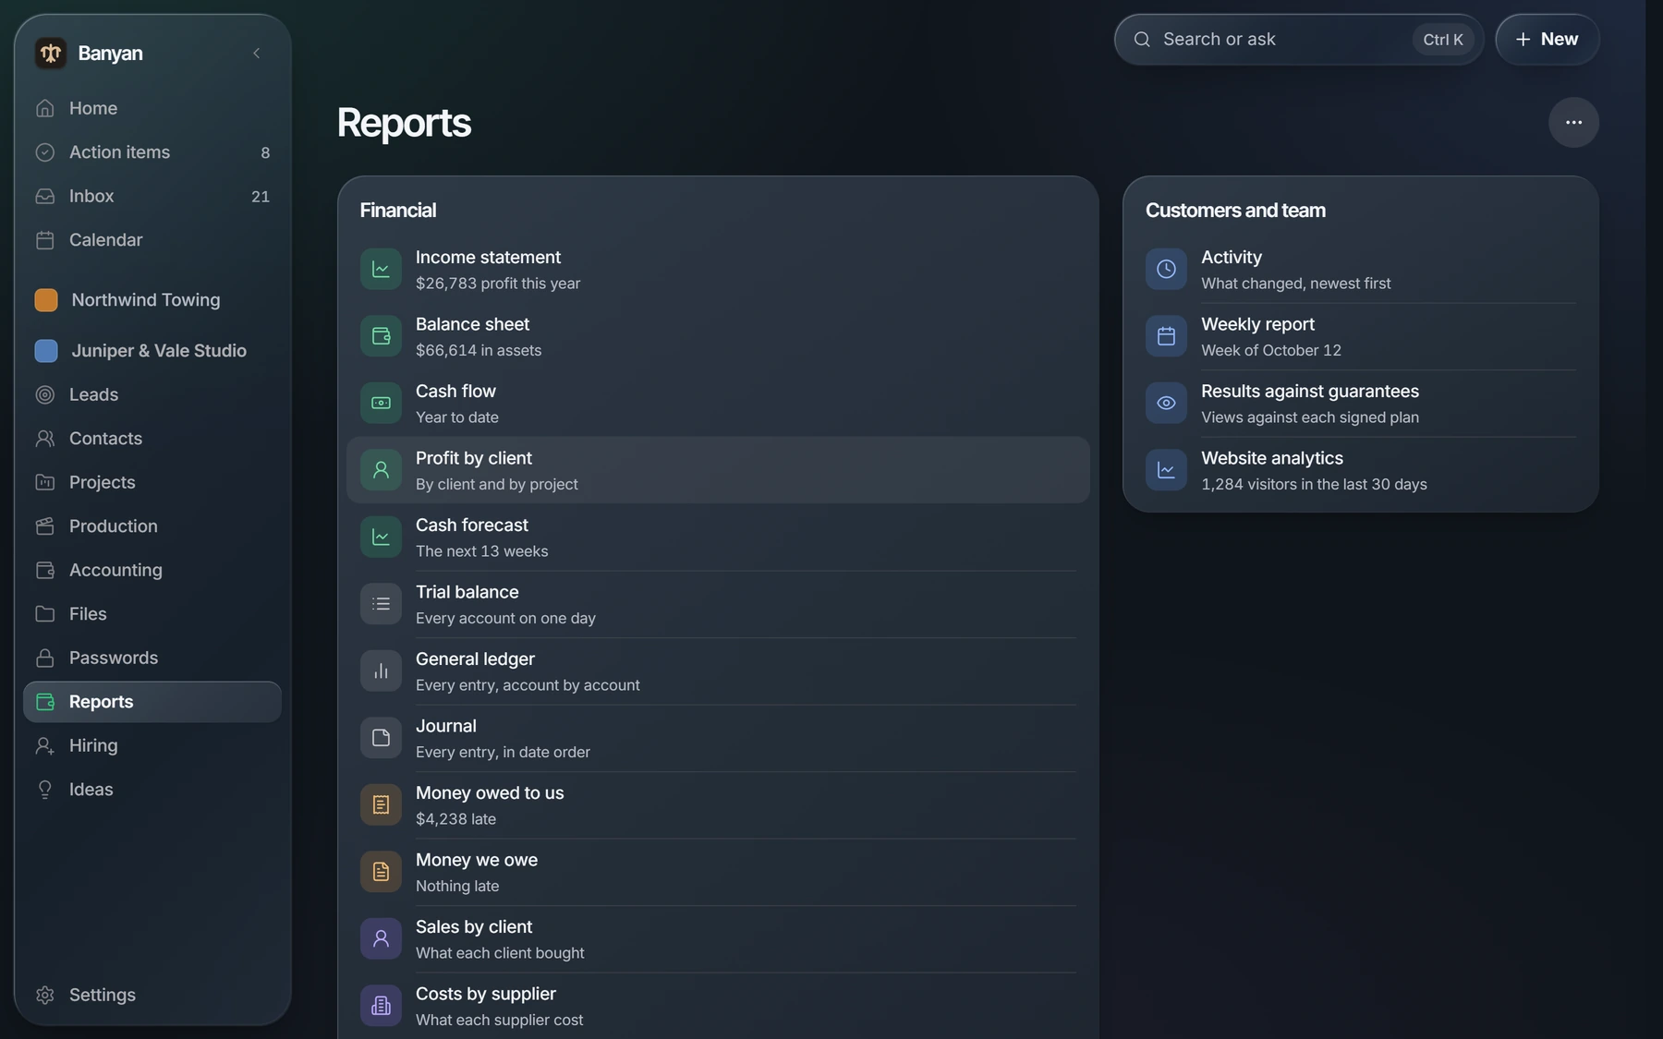Click the Money owed to us receipt icon
This screenshot has height=1039, width=1663.
point(381,805)
